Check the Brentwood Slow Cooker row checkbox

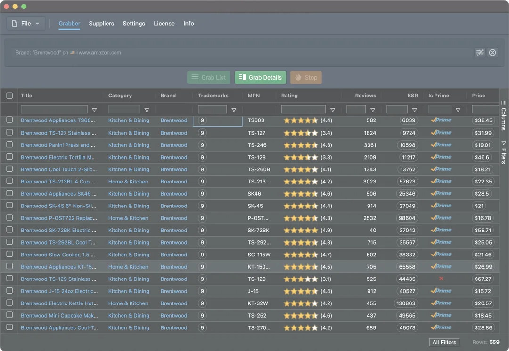[x=9, y=255]
